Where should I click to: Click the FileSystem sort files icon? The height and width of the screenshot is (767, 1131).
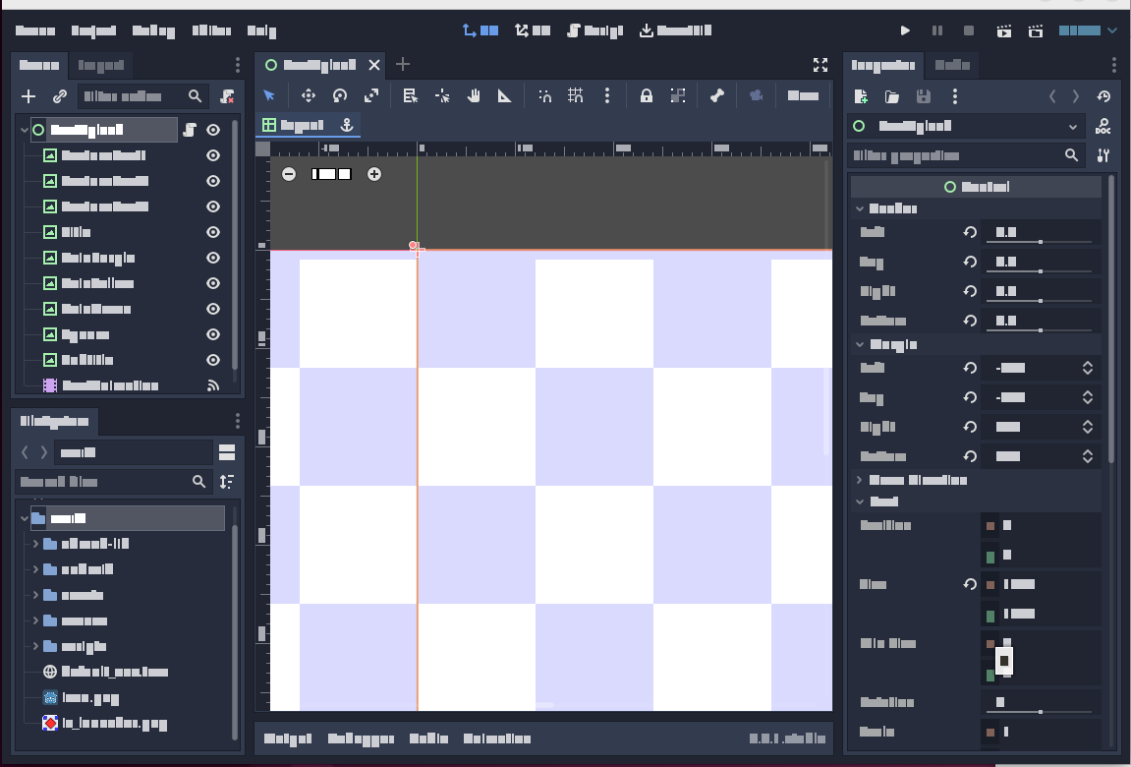[x=226, y=481]
